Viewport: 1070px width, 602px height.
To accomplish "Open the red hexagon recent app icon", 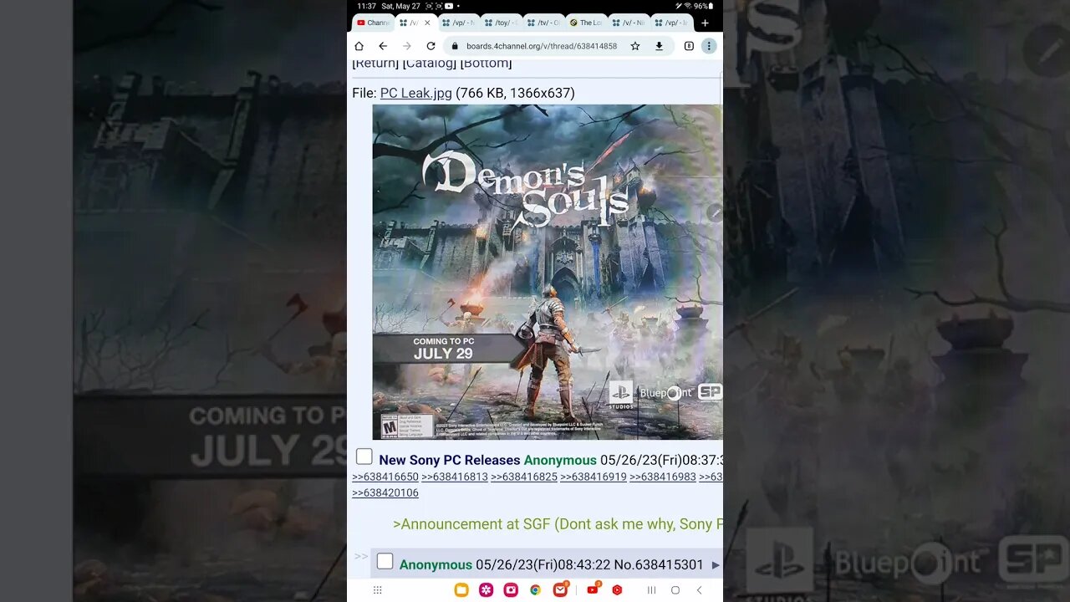I will tap(617, 589).
